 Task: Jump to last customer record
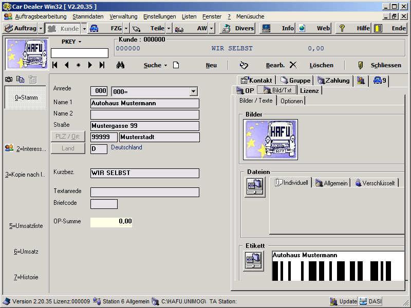click(102, 65)
